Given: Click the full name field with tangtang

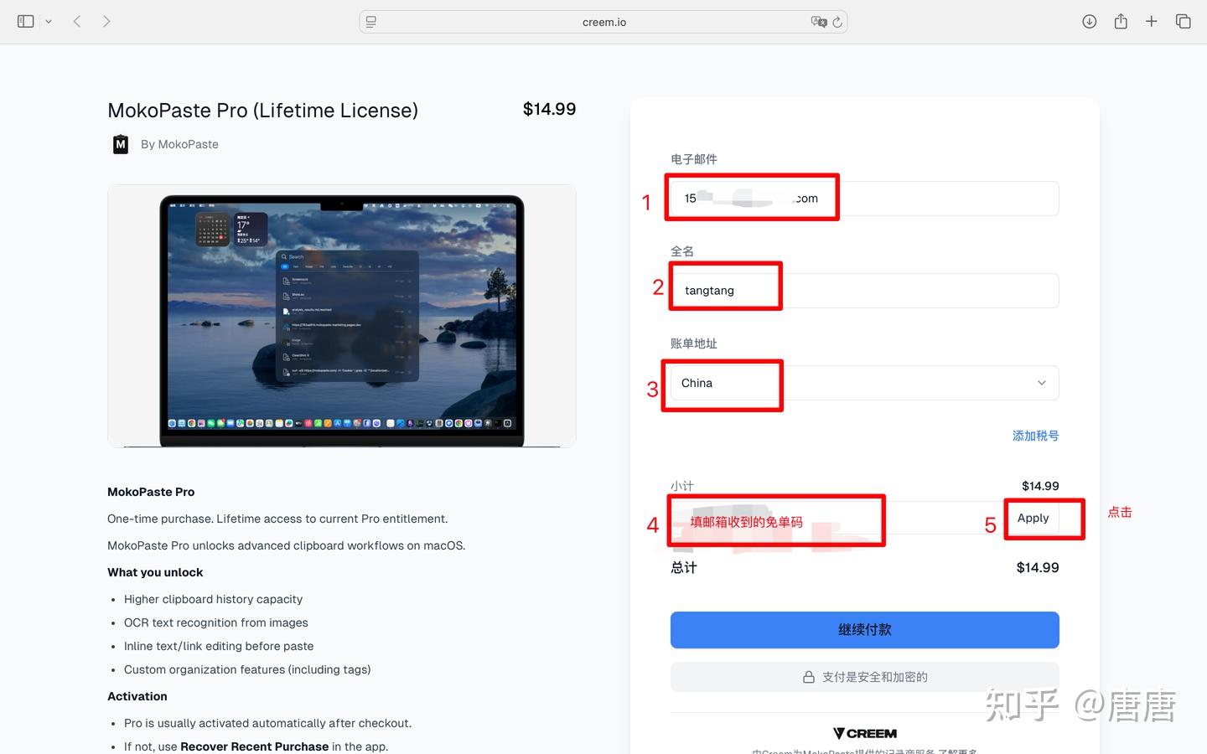Looking at the screenshot, I should tap(864, 291).
